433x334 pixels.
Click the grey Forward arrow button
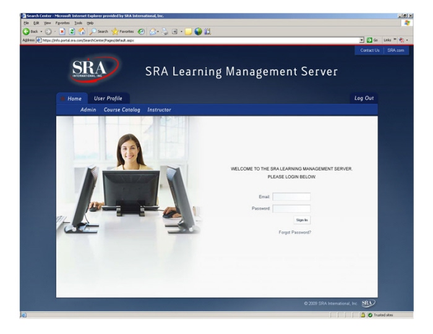pos(48,31)
